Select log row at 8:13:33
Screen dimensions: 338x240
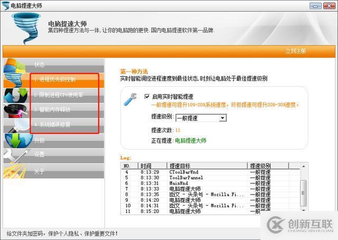click(211, 189)
